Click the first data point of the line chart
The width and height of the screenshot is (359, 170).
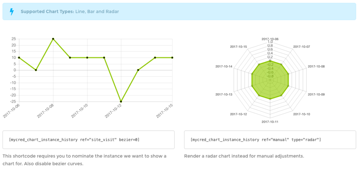click(x=19, y=57)
